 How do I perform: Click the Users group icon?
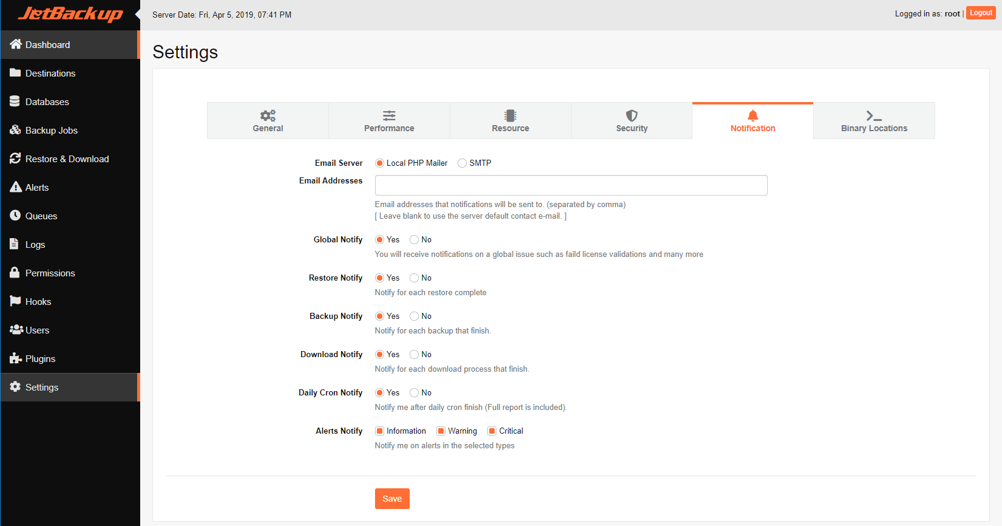pyautogui.click(x=16, y=330)
